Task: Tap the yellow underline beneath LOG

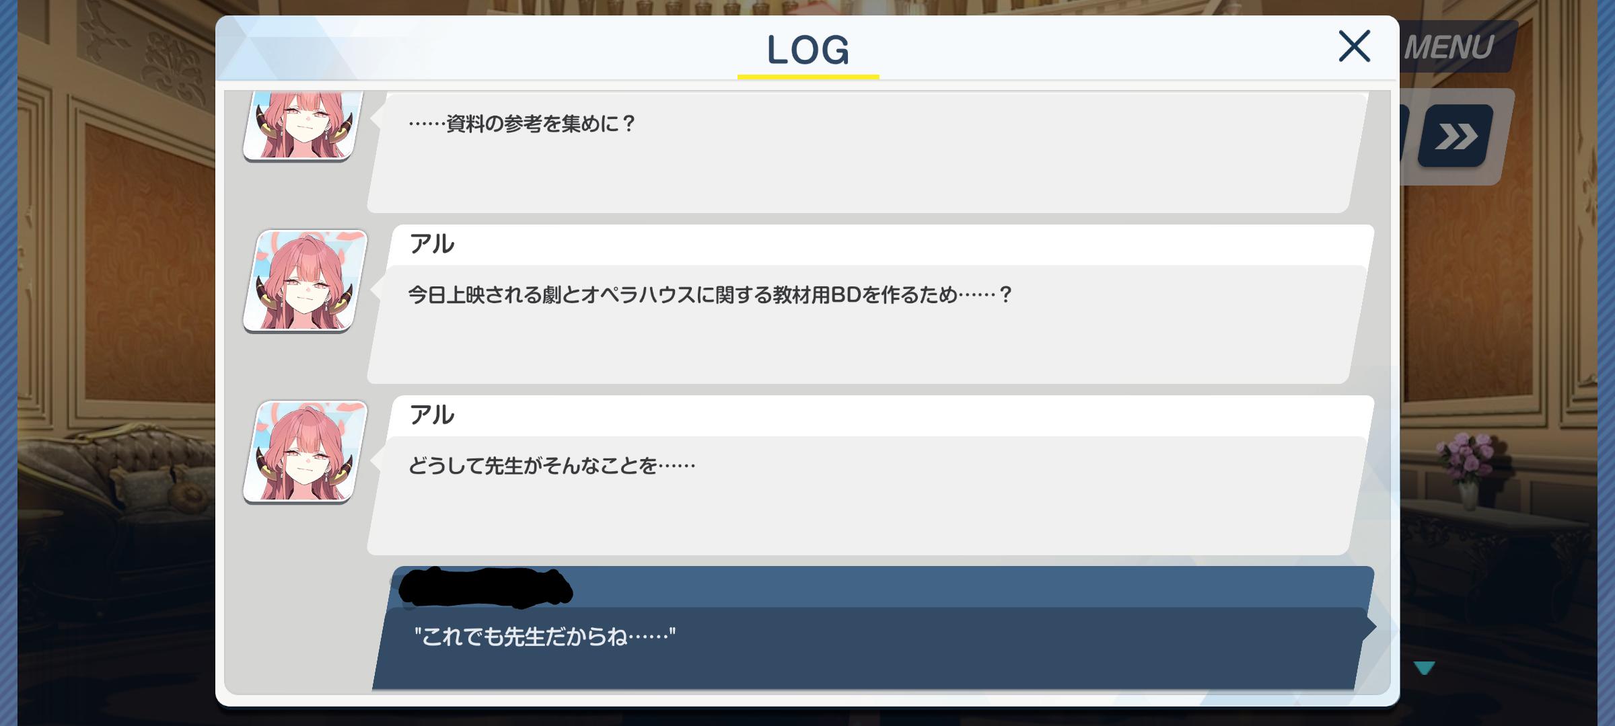Action: (808, 77)
